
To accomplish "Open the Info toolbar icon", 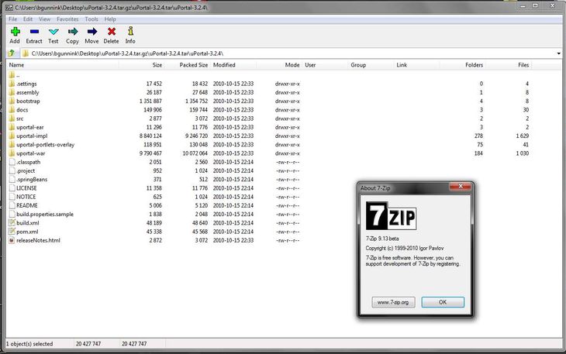I will tap(130, 31).
